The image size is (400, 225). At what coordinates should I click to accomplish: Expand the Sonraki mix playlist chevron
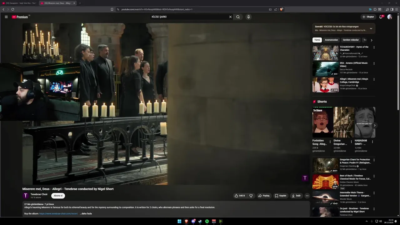[371, 28]
